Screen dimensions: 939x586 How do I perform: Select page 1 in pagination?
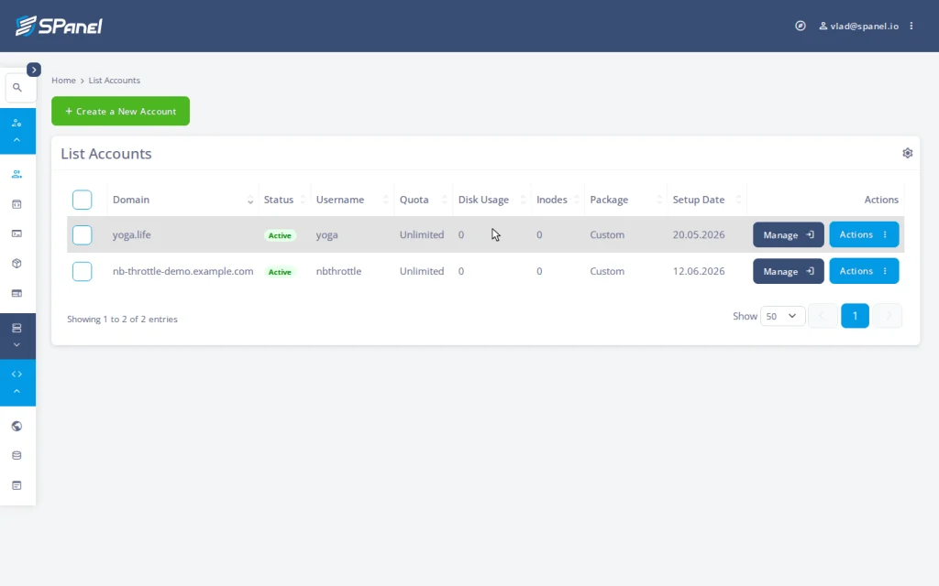[x=855, y=316]
